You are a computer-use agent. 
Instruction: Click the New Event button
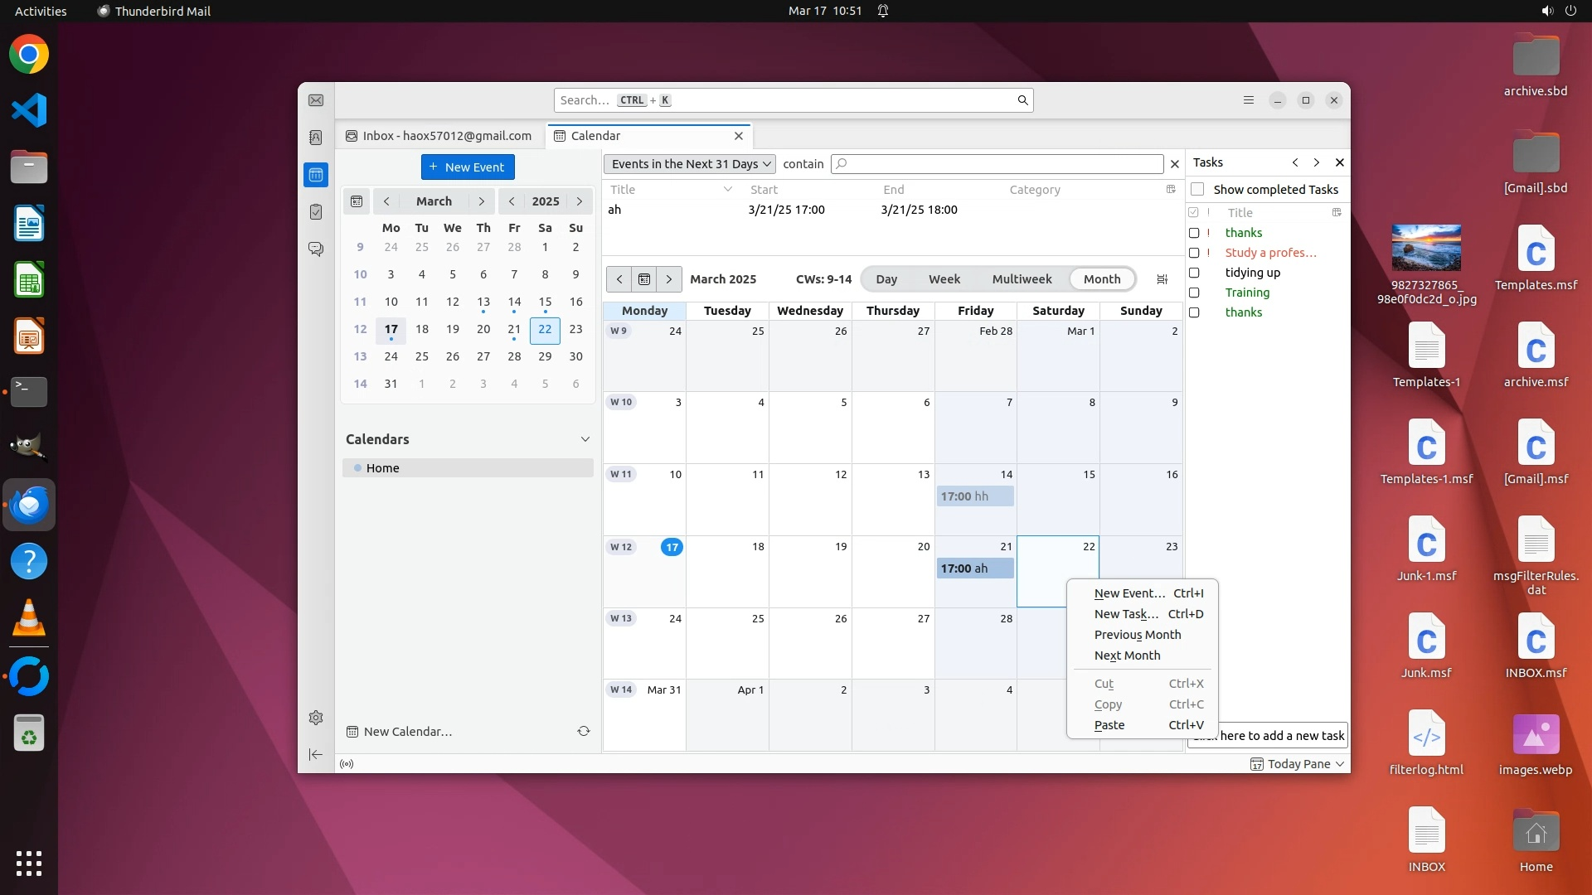click(468, 167)
